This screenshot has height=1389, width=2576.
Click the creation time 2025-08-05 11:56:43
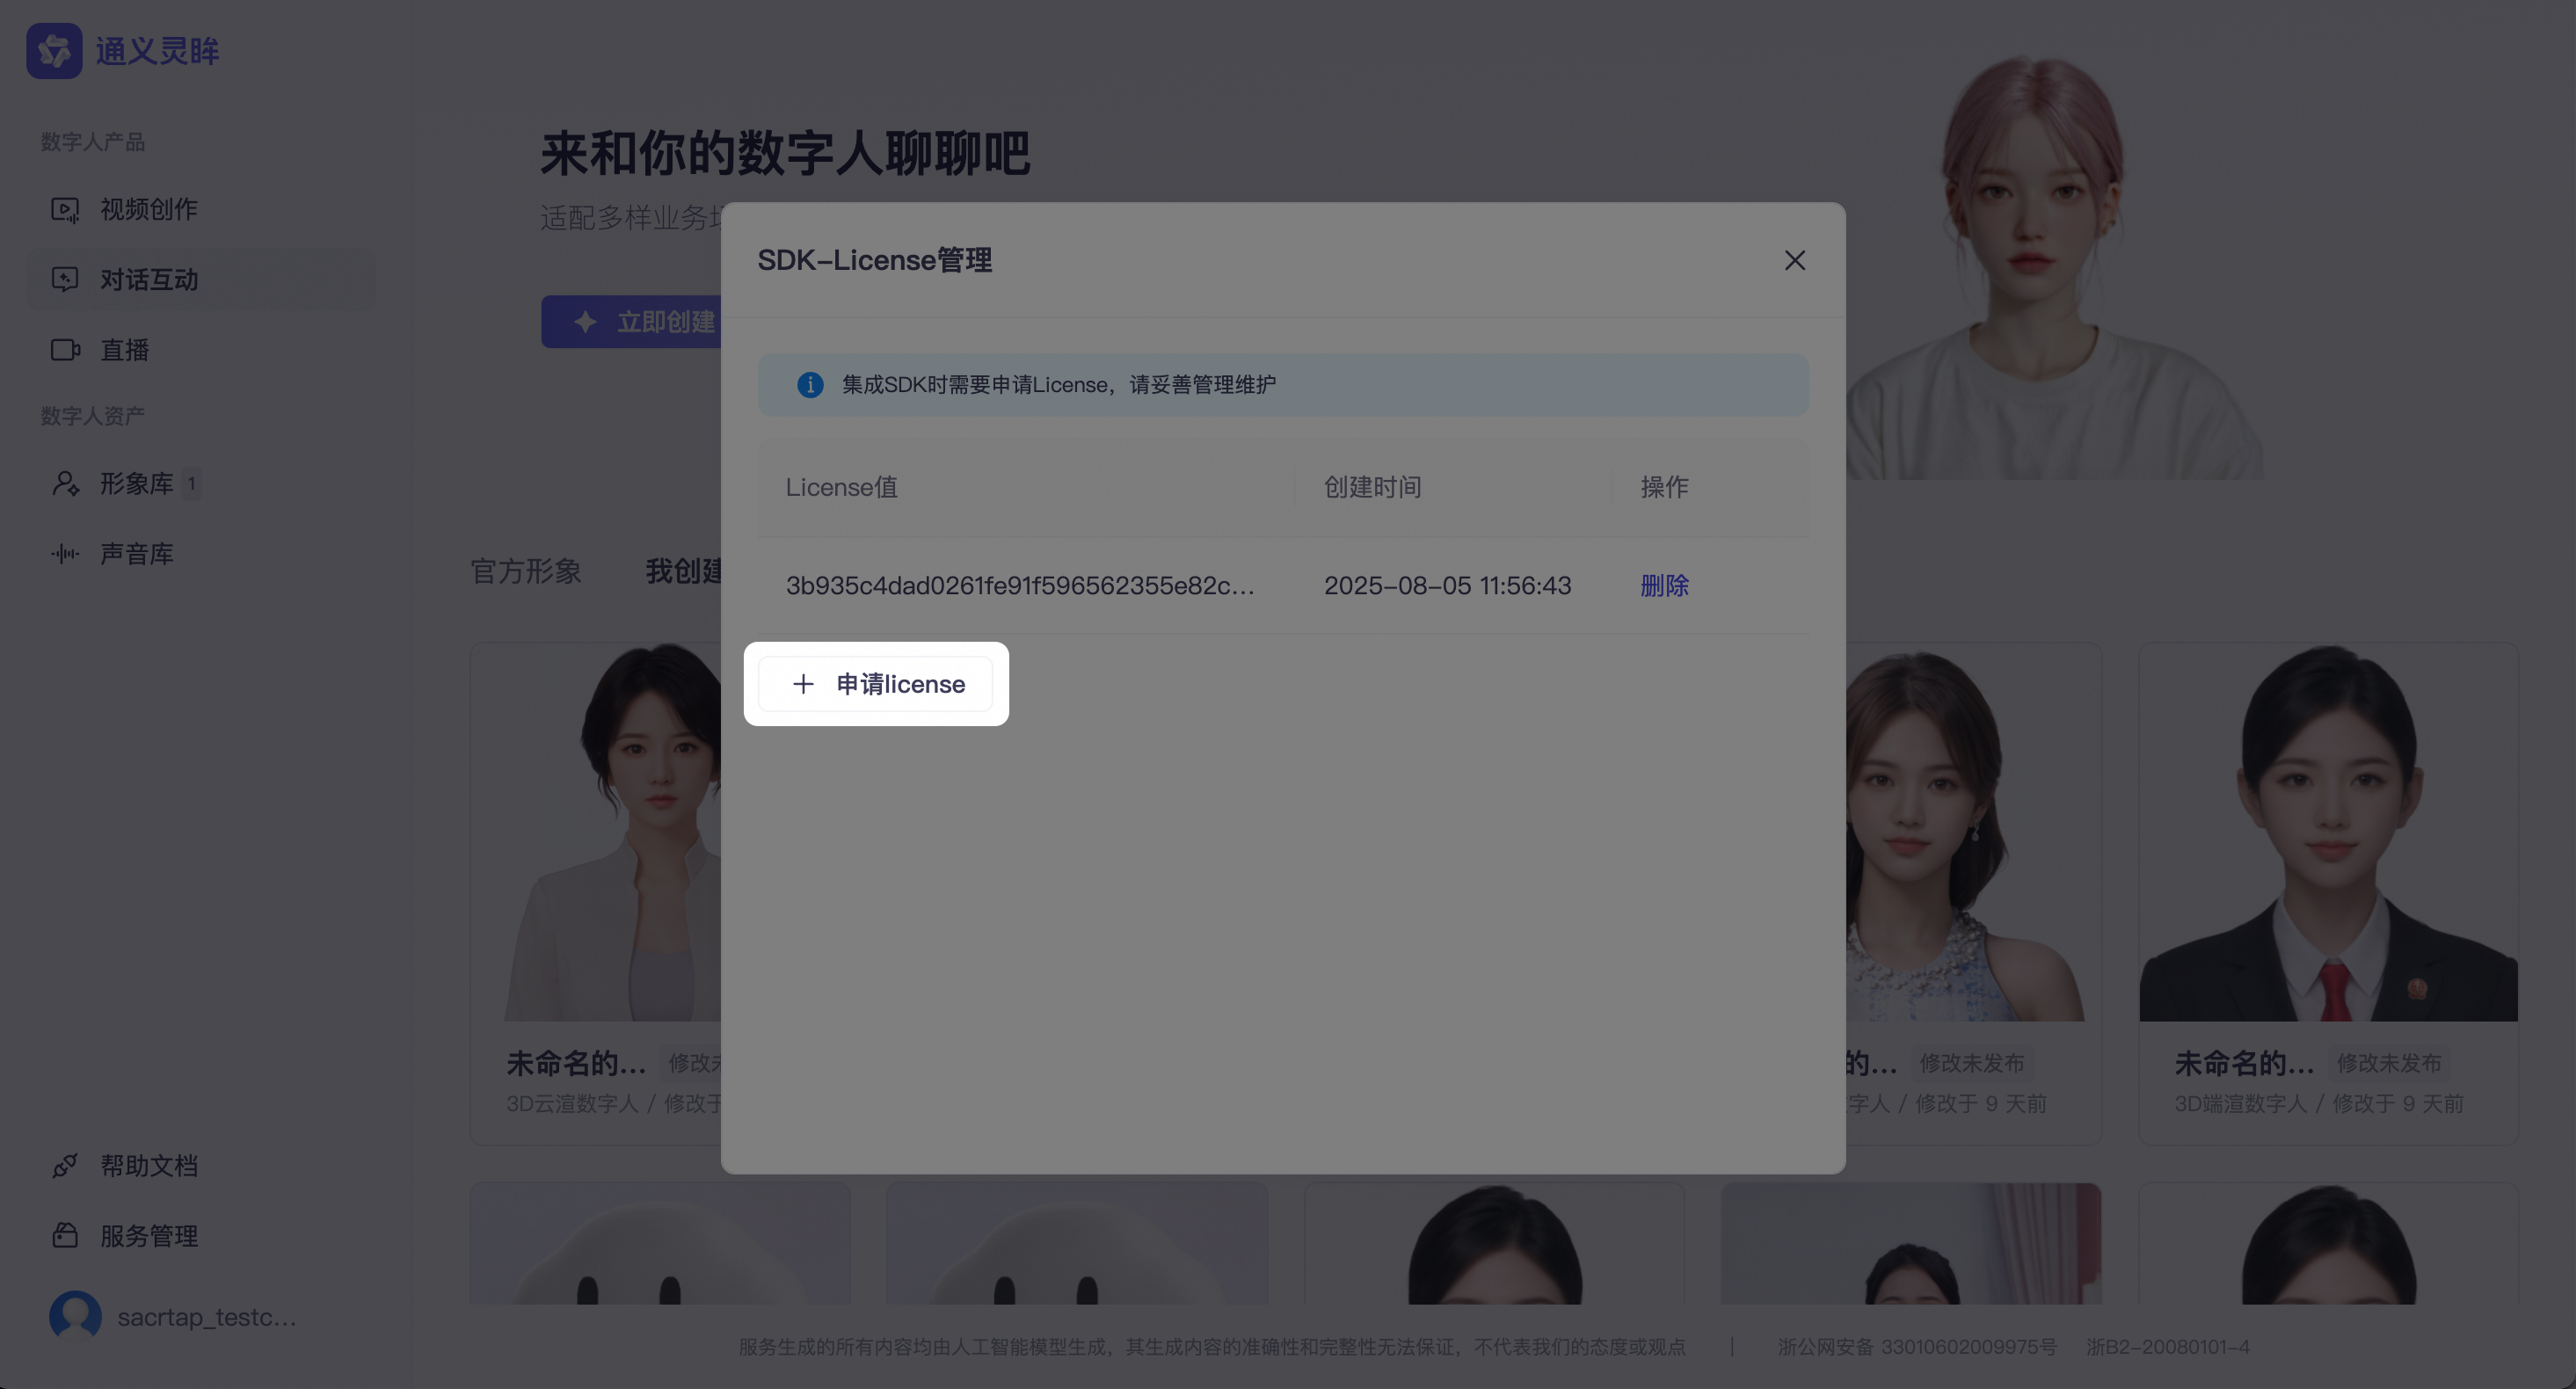pos(1447,586)
